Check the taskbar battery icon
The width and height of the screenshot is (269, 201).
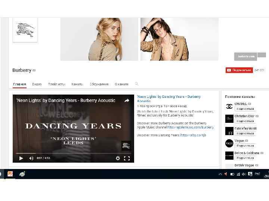[232, 174]
